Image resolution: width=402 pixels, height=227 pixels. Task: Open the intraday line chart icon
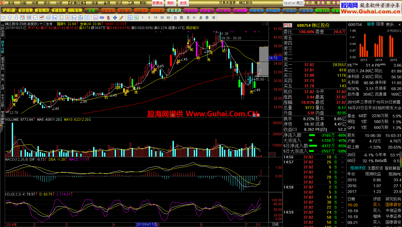point(35,18)
